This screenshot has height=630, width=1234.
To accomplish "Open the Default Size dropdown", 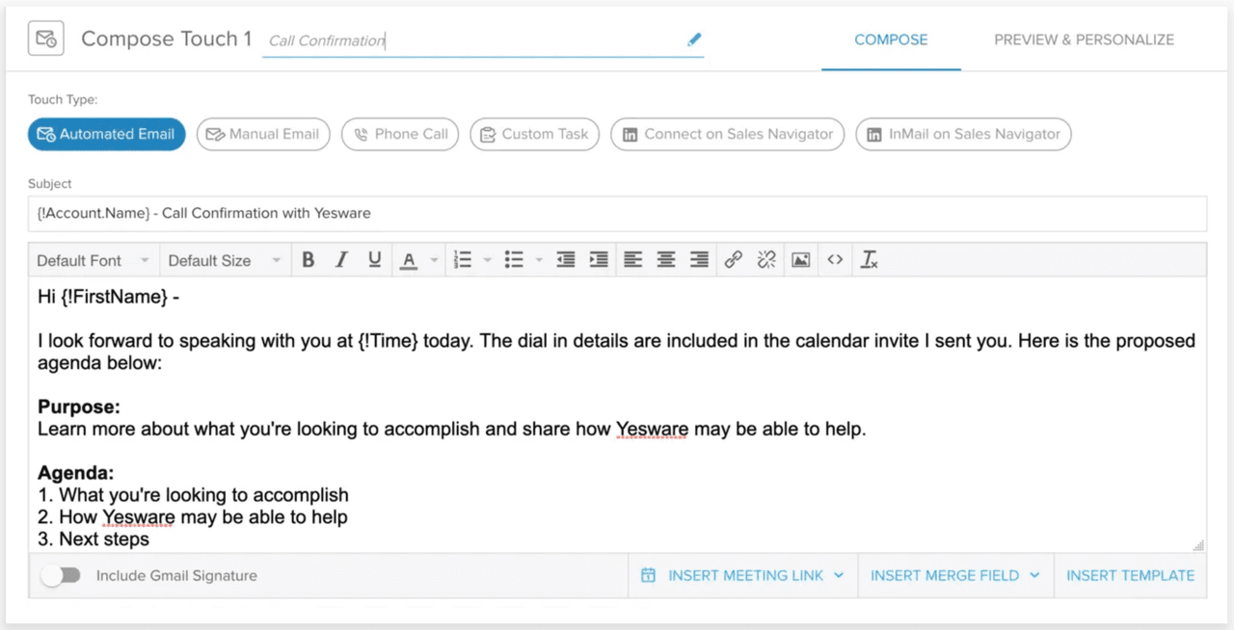I will pyautogui.click(x=225, y=259).
